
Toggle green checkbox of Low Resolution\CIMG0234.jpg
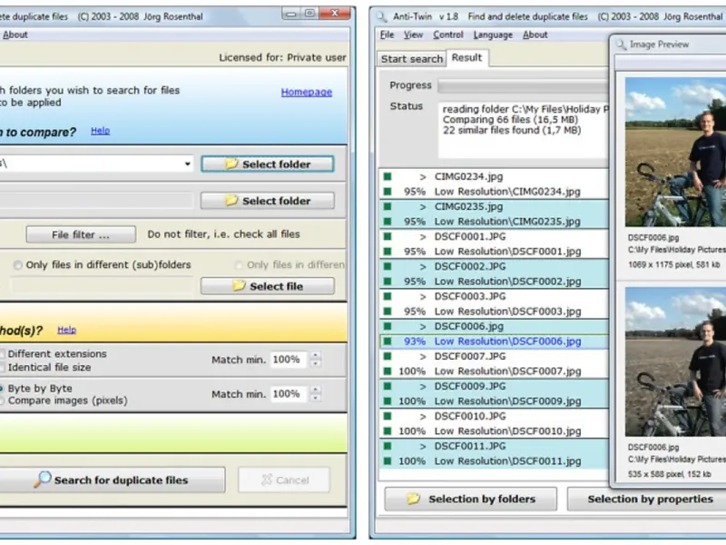pyautogui.click(x=388, y=192)
